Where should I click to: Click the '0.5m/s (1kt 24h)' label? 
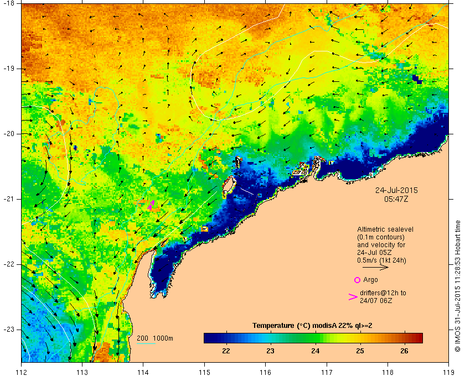(x=381, y=260)
